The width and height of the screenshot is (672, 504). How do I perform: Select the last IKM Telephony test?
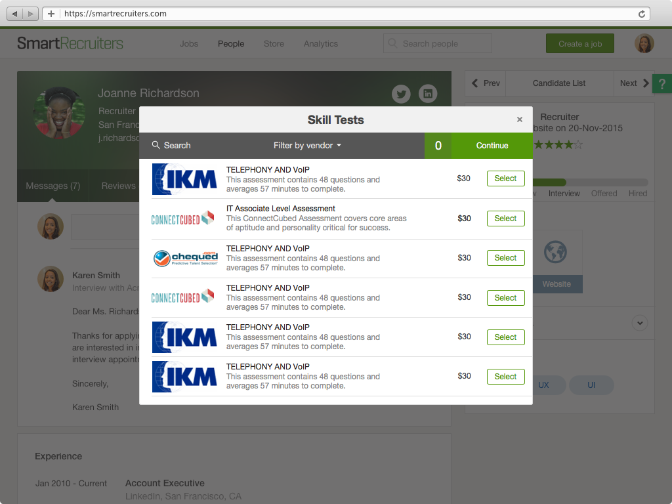(506, 377)
